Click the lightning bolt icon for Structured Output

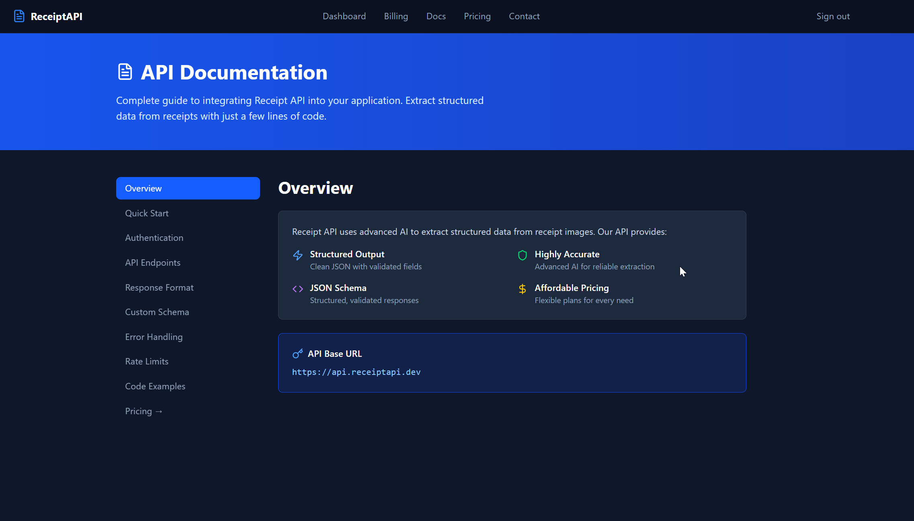coord(297,255)
